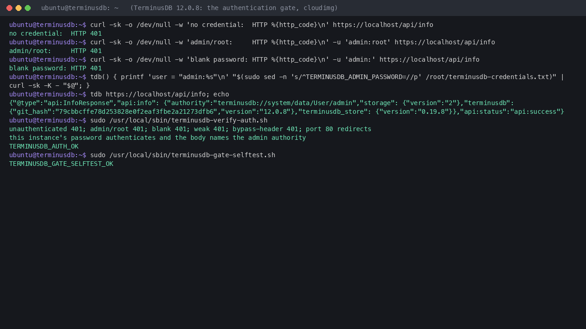Click the line 'this instance's password authenticates and the body names the admin authority'

pyautogui.click(x=157, y=138)
